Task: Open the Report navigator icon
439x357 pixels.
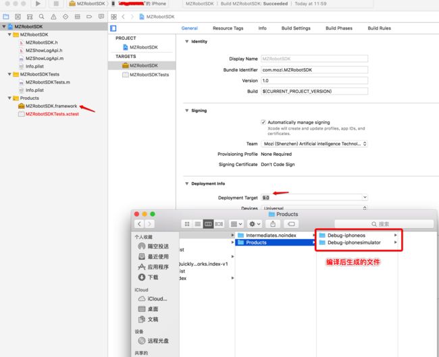Action: pos(101,17)
